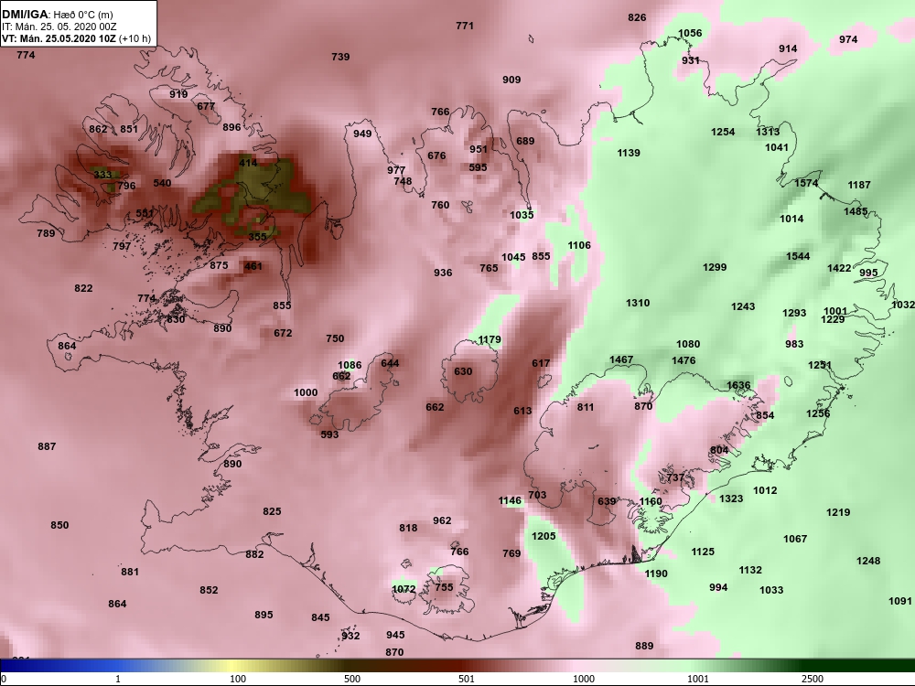
Task: Select the 755 height value
Action: pos(444,587)
